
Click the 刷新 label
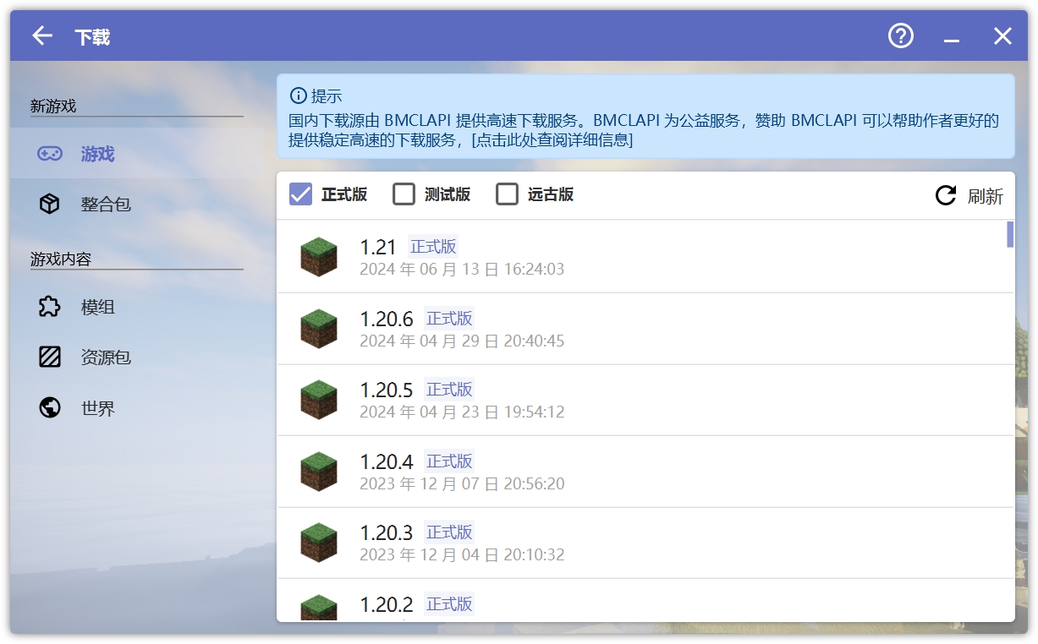point(986,196)
